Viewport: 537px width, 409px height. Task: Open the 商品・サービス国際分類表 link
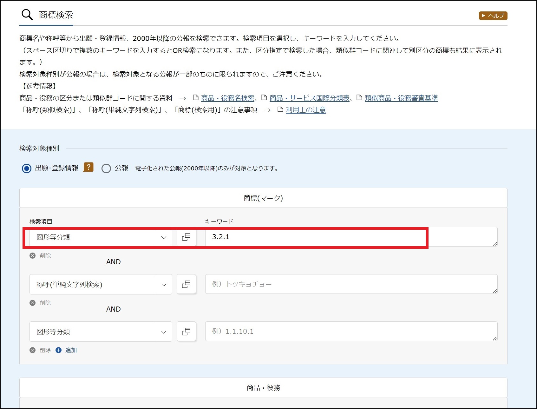click(x=310, y=98)
